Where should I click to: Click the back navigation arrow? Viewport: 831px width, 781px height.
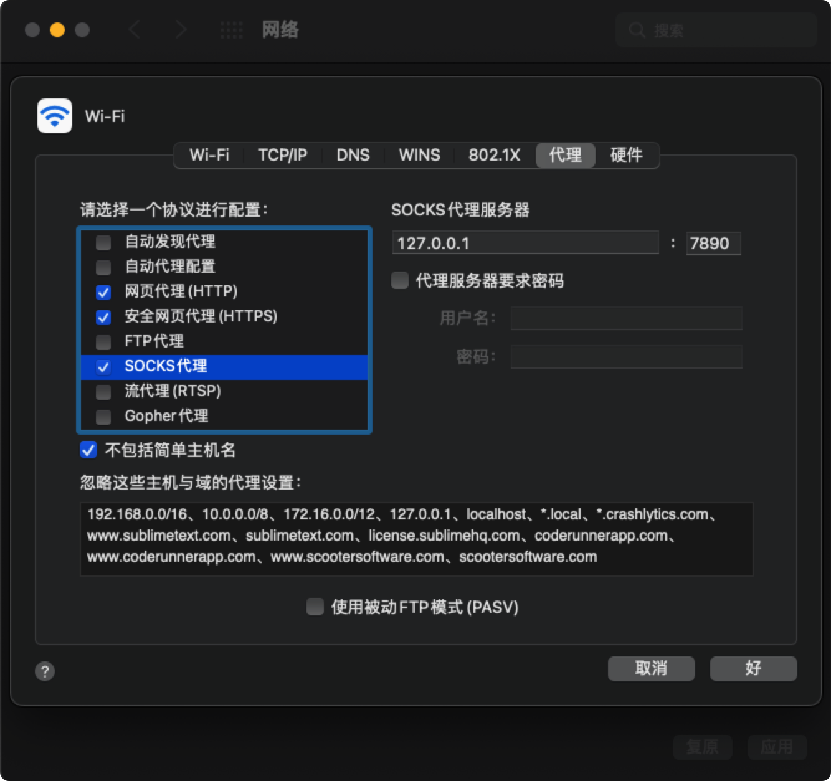tap(134, 29)
